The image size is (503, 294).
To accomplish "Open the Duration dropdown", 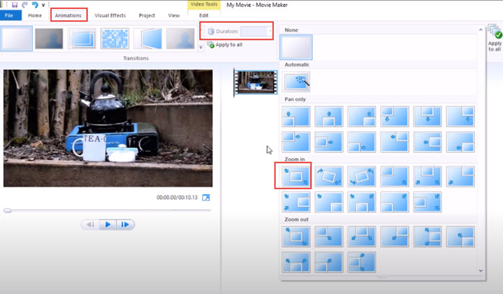I will [270, 31].
